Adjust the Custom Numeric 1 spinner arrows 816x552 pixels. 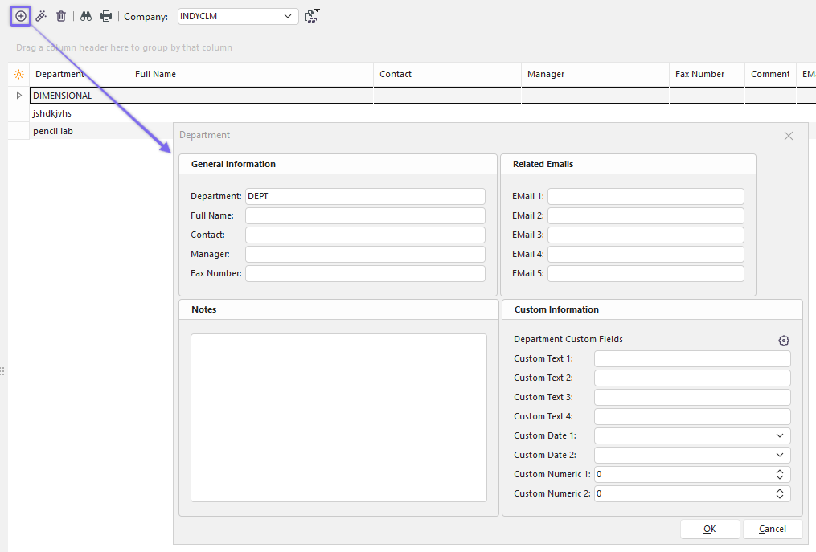[779, 474]
